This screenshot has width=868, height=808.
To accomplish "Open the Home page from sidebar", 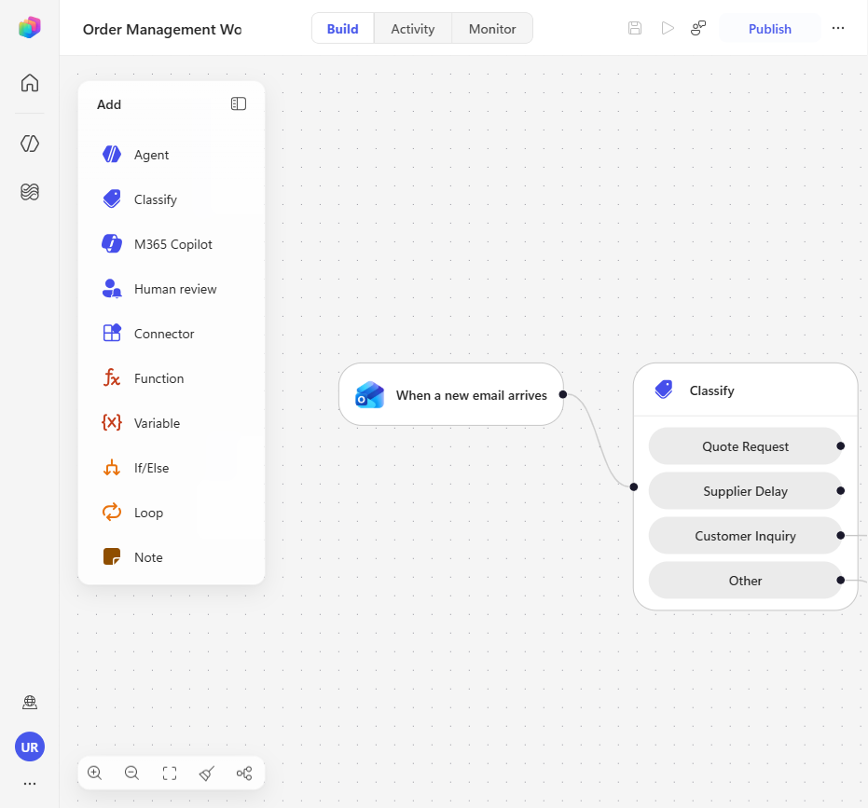I will (29, 83).
